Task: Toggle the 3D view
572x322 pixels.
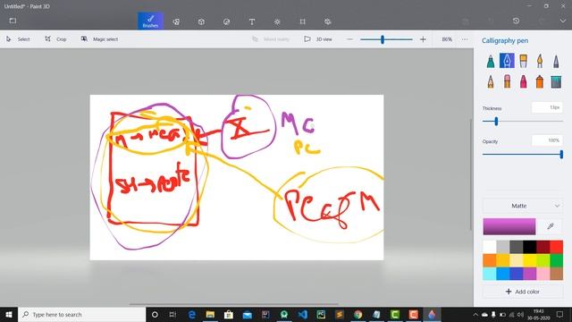Action: 318,39
